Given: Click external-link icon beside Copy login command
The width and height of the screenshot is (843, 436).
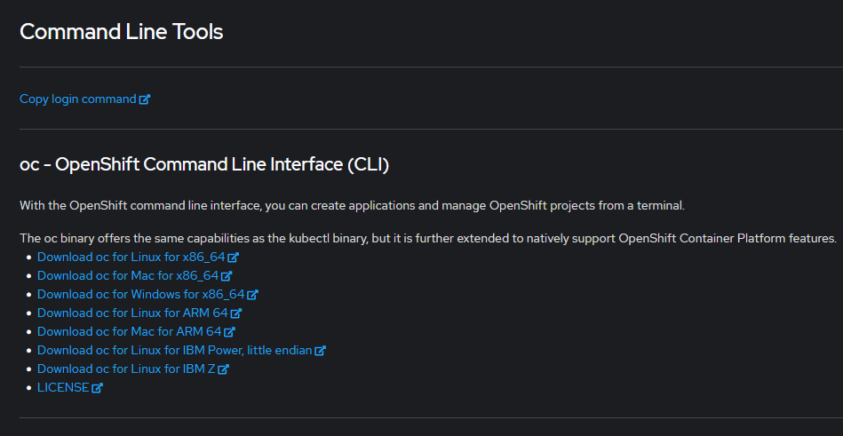Looking at the screenshot, I should point(145,99).
